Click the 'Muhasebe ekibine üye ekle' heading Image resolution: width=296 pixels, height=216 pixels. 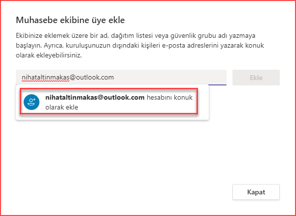(x=70, y=20)
